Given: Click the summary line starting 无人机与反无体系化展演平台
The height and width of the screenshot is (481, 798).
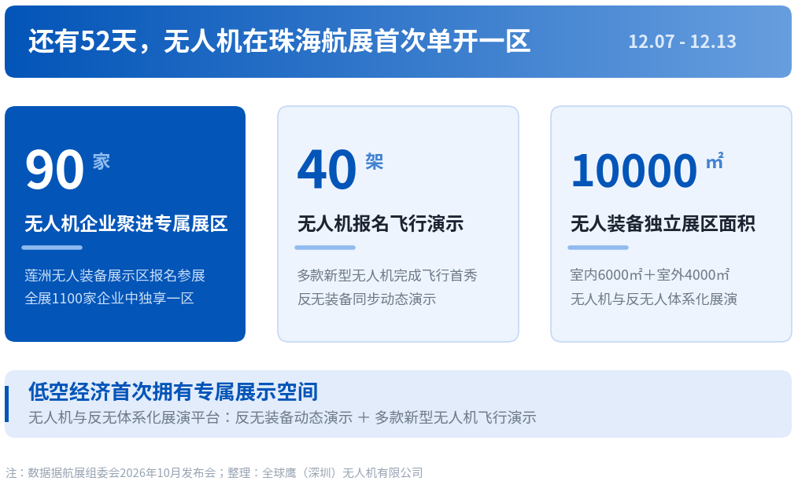Looking at the screenshot, I should pos(283,418).
